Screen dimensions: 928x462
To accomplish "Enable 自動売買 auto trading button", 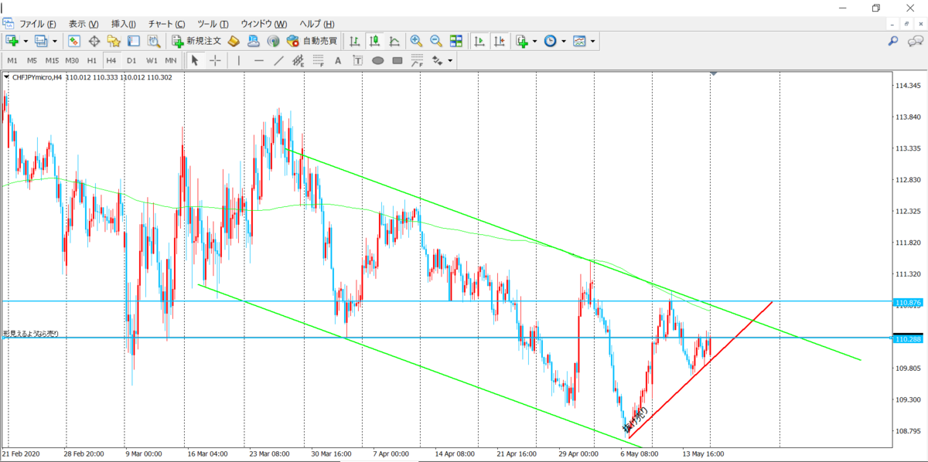I will click(311, 41).
